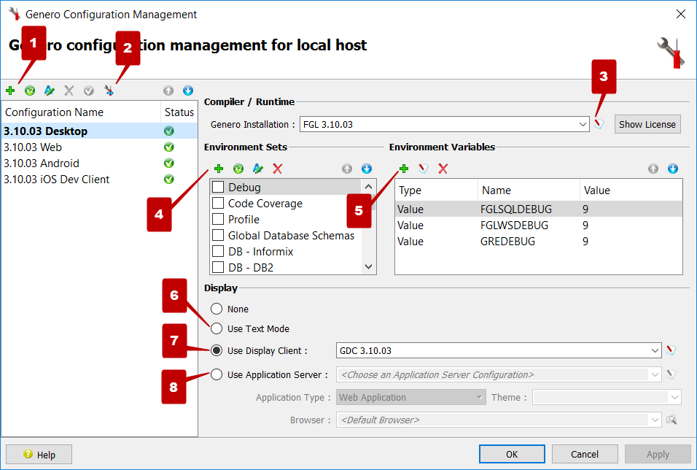This screenshot has height=470, width=697.
Task: Click the Type column header
Action: pyautogui.click(x=436, y=190)
